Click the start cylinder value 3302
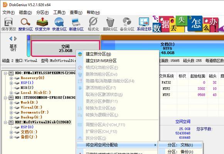The height and width of the screenshot is (154, 224). [x=201, y=89]
